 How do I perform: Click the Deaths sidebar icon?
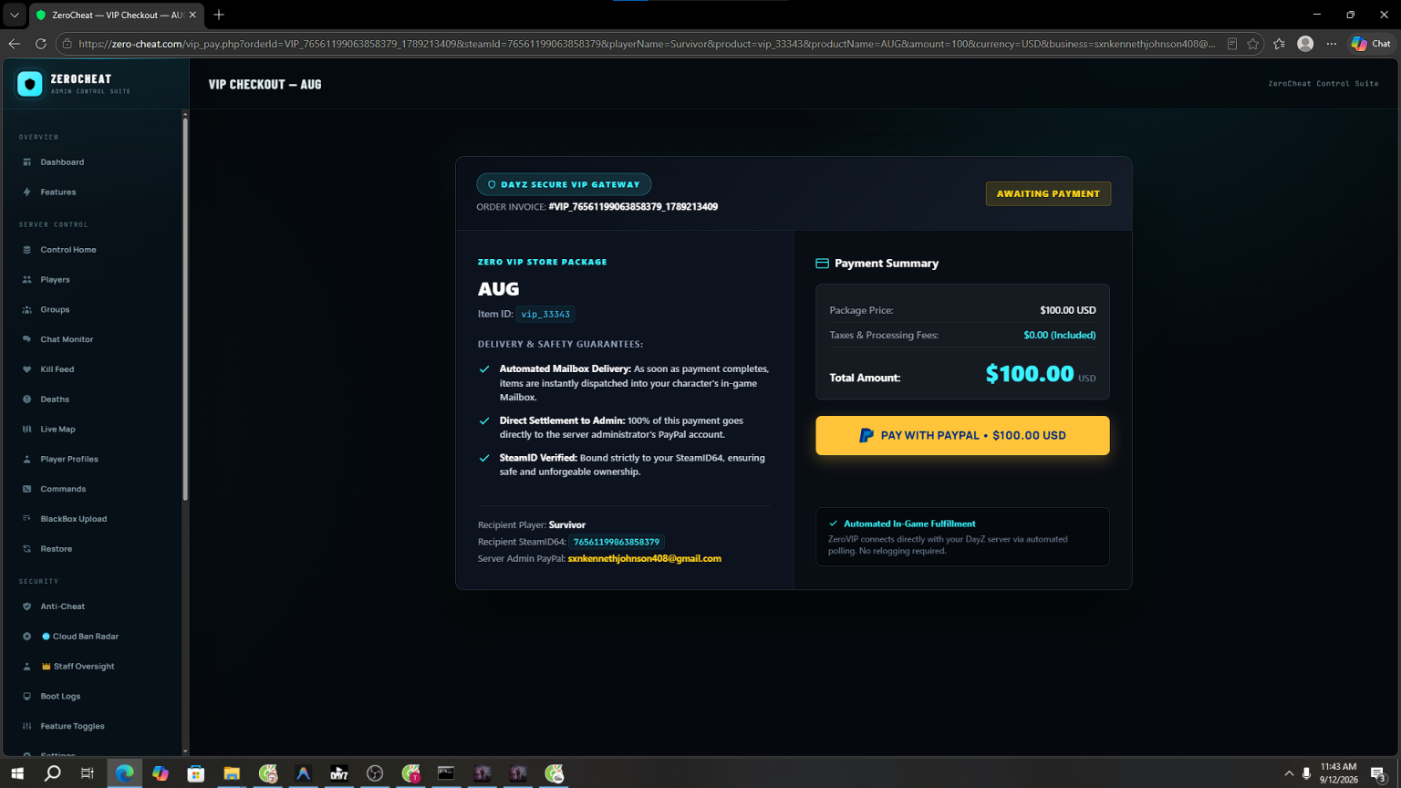click(x=26, y=399)
